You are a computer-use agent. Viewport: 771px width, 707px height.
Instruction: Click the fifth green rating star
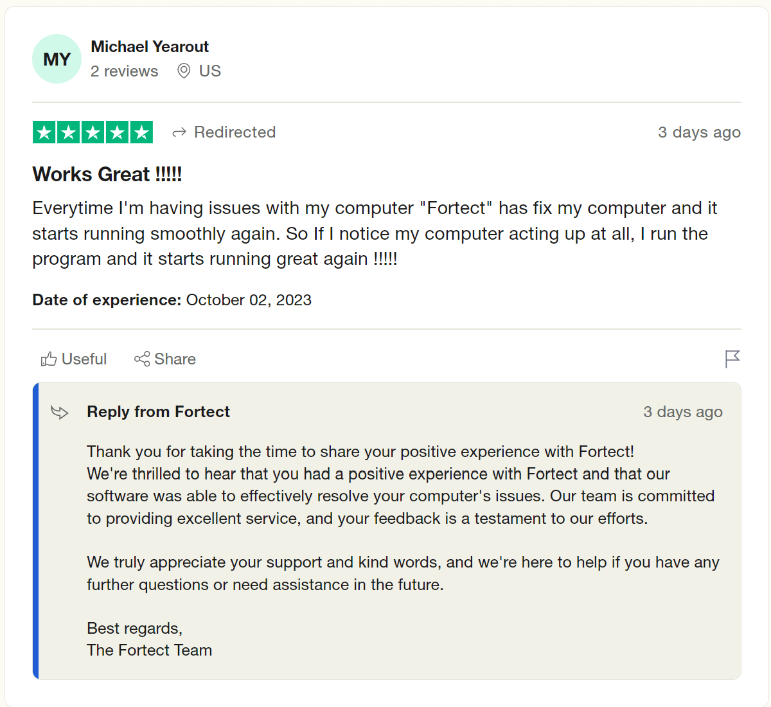(x=141, y=132)
